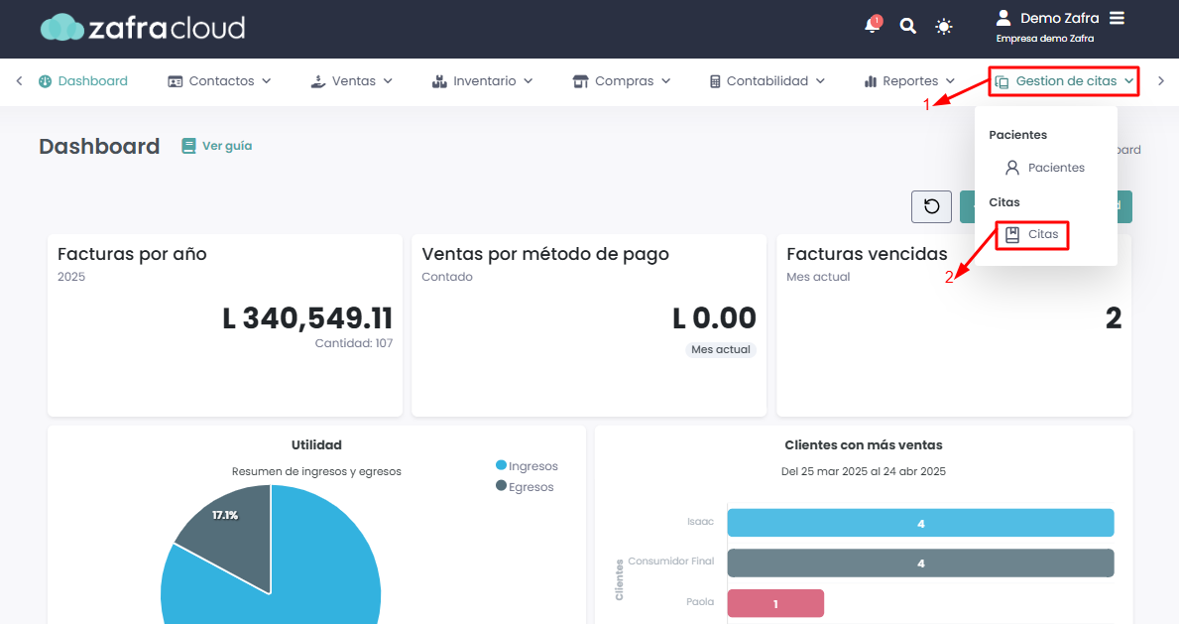The height and width of the screenshot is (624, 1179).
Task: Expand the Contabilidad dropdown chevron
Action: (x=820, y=81)
